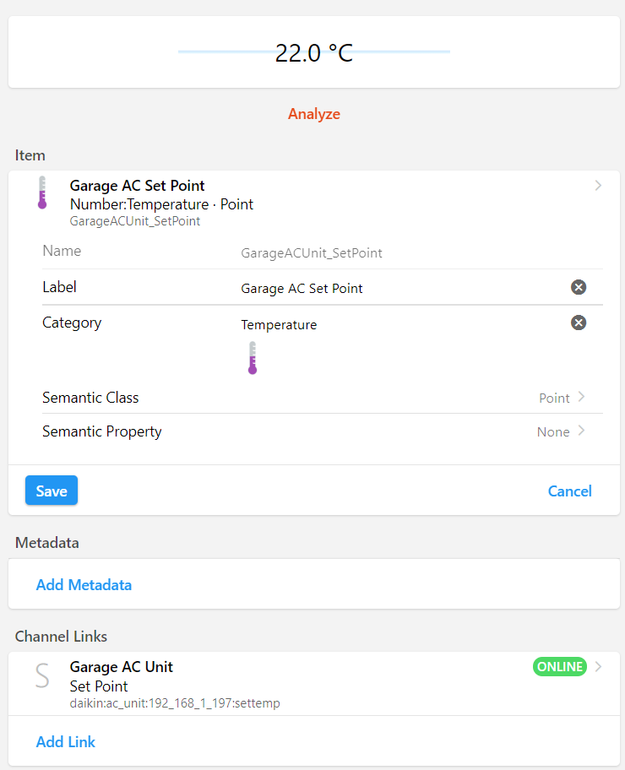This screenshot has width=625, height=770.
Task: Open the Garage AC Unit channel link chevron
Action: (x=599, y=667)
